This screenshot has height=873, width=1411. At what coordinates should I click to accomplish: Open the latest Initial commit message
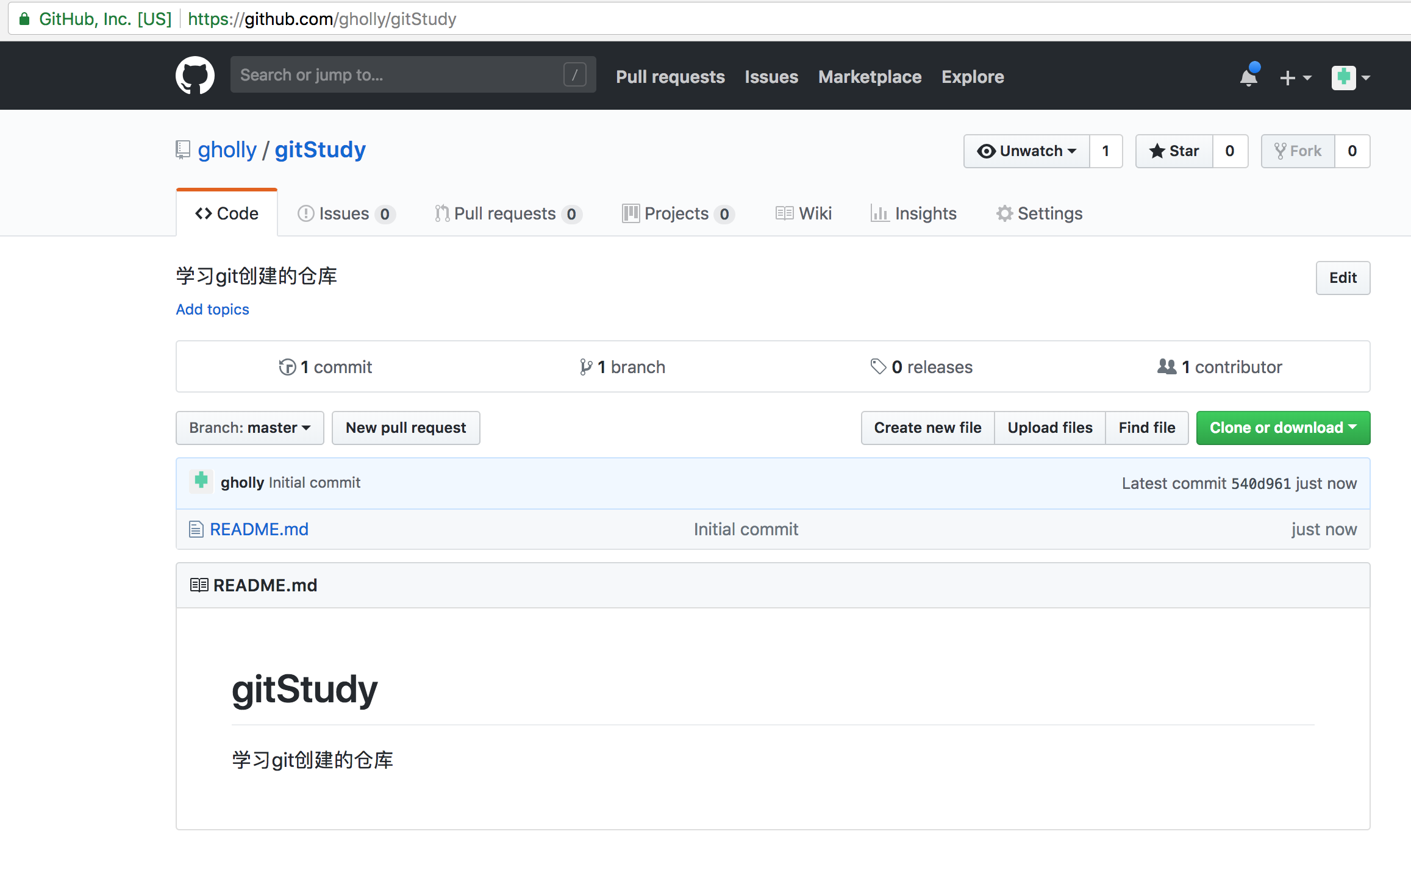[x=315, y=483]
